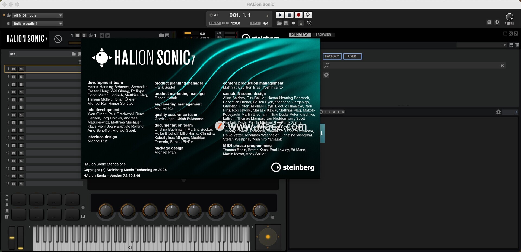Clear the search with the X icon
Viewport: 521px width, 252px height.
pos(502,66)
